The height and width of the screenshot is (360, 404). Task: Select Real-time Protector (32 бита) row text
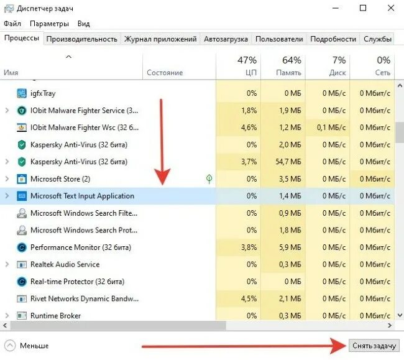[x=77, y=282]
